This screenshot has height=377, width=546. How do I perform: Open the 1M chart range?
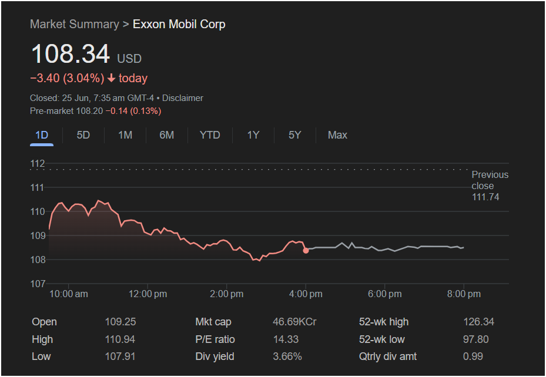pos(125,135)
